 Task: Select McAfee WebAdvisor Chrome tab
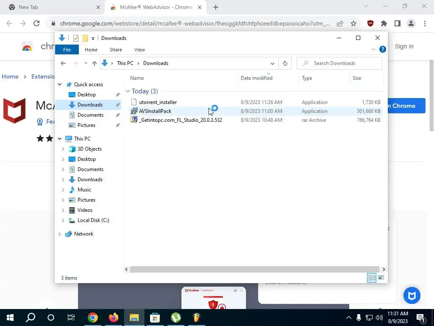tap(156, 7)
